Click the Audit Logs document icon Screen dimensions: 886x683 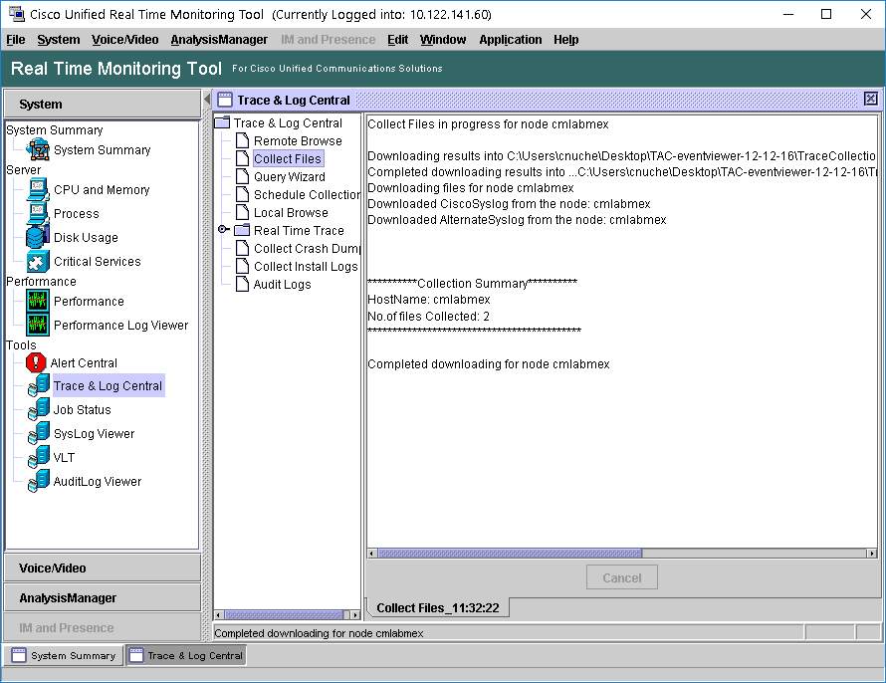pos(243,284)
